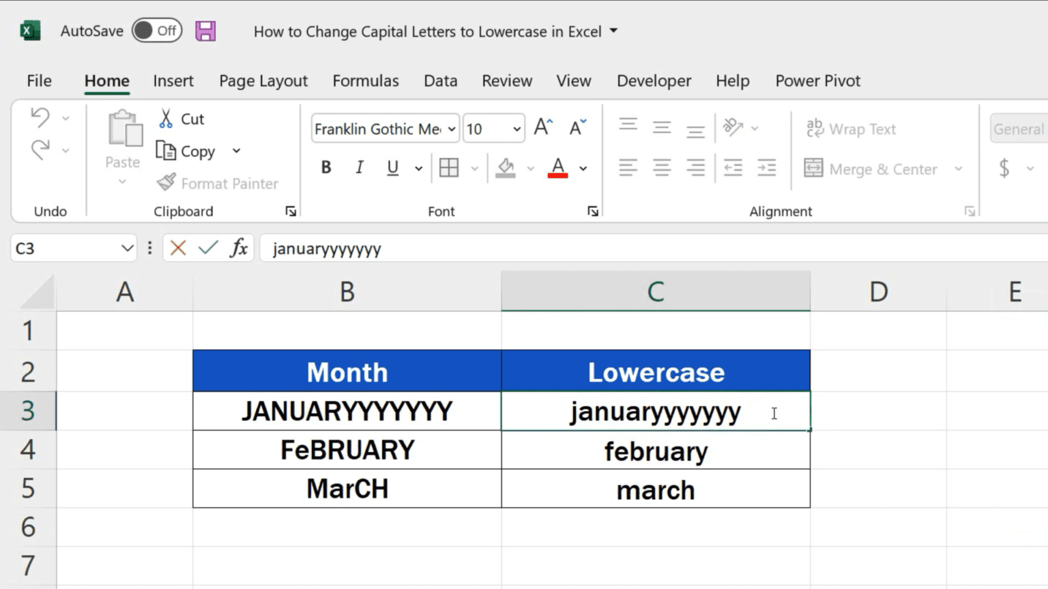Click inside the formula bar
This screenshot has height=589, width=1048.
pyautogui.click(x=478, y=247)
